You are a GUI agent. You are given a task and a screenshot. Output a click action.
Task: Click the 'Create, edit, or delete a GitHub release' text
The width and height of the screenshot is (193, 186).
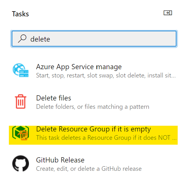pyautogui.click(x=89, y=169)
